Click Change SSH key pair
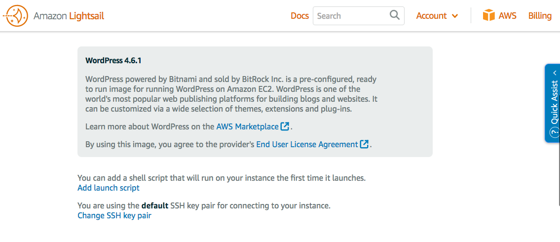Viewport: 560px width, 242px height. [114, 215]
